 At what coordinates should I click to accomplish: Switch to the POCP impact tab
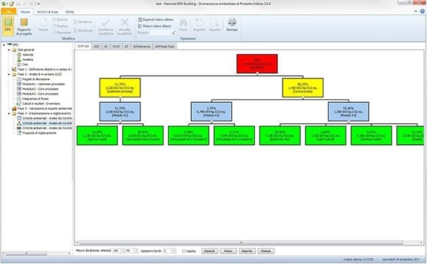[117, 47]
